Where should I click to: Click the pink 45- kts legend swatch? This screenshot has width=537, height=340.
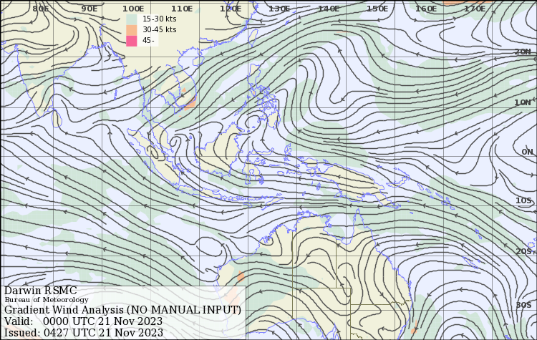coord(131,41)
